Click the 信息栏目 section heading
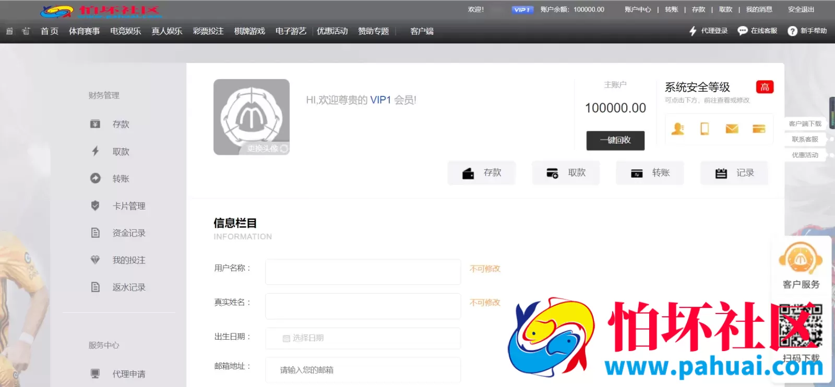The height and width of the screenshot is (387, 835). tap(235, 223)
